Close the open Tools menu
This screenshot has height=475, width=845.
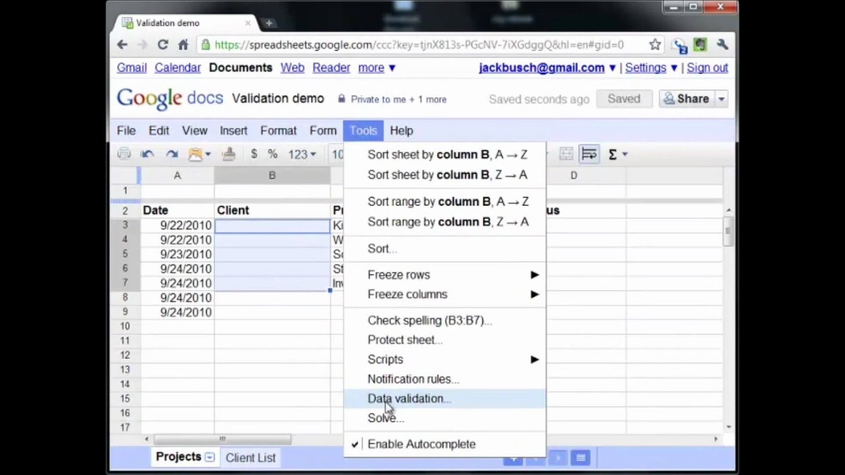click(363, 131)
